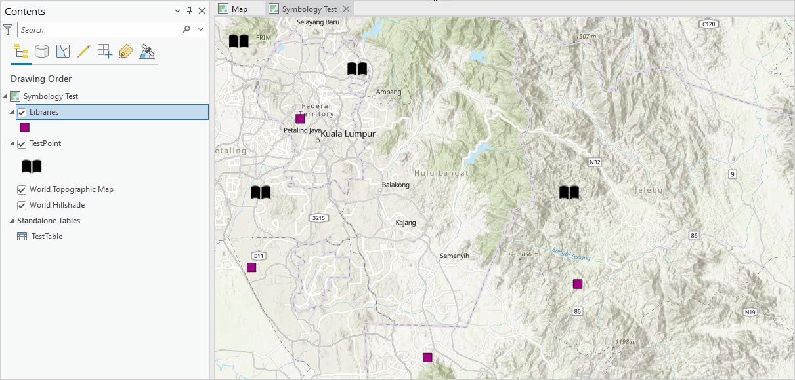This screenshot has width=795, height=380.
Task: Disable the World Hillshade layer
Action: click(x=22, y=205)
